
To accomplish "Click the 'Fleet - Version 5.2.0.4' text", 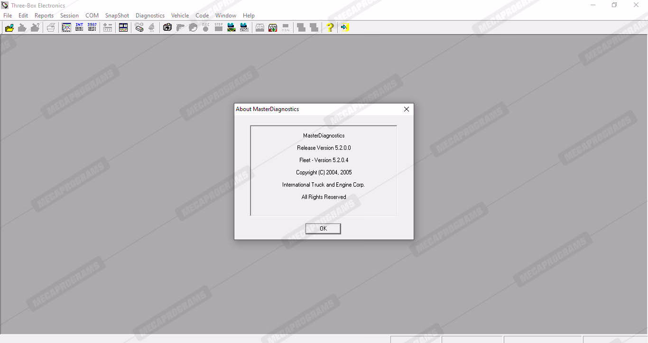I will [324, 160].
